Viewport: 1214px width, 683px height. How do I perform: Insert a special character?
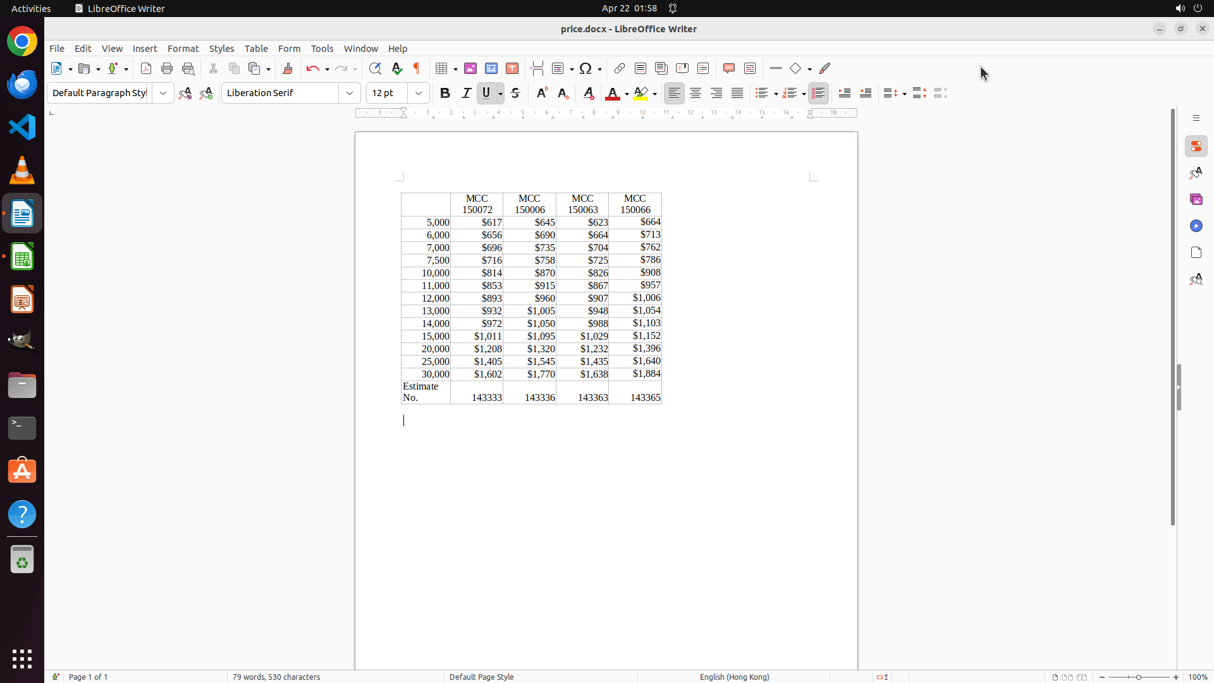click(586, 68)
